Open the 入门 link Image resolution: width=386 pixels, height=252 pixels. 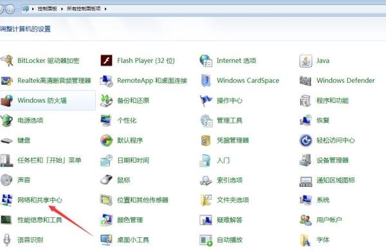(223, 160)
